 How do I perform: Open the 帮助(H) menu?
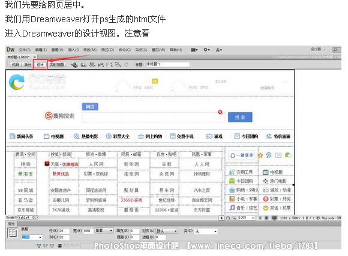tap(176, 50)
